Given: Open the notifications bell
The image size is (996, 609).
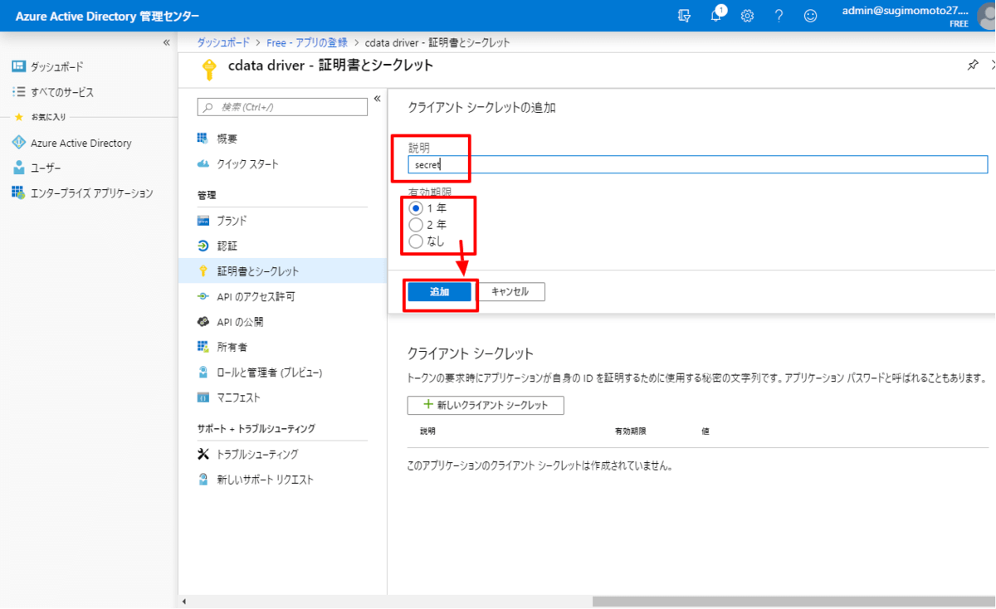Looking at the screenshot, I should tap(716, 15).
